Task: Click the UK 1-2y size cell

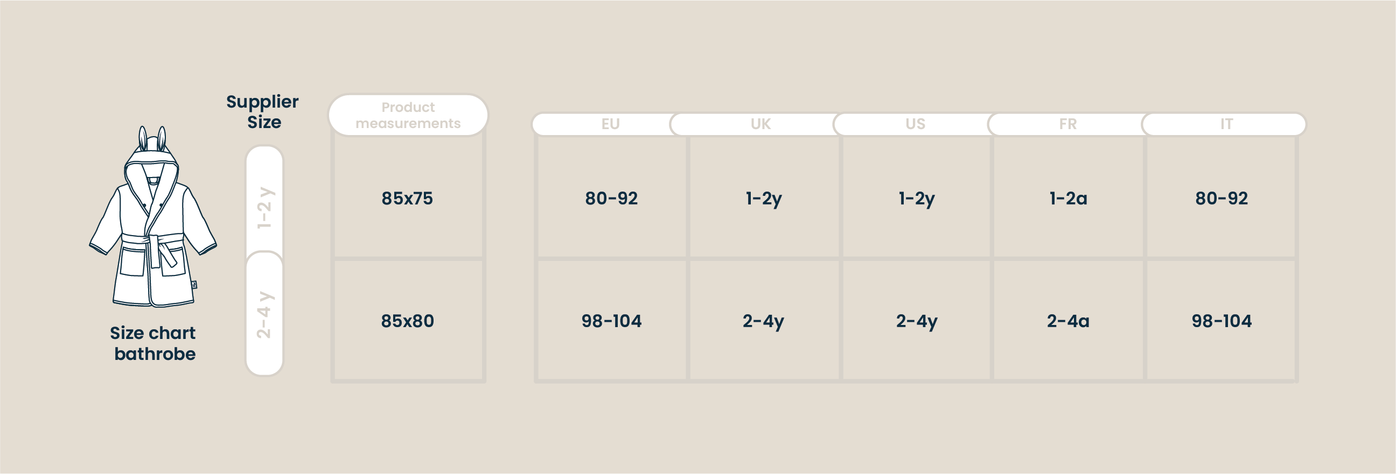Action: 764,197
